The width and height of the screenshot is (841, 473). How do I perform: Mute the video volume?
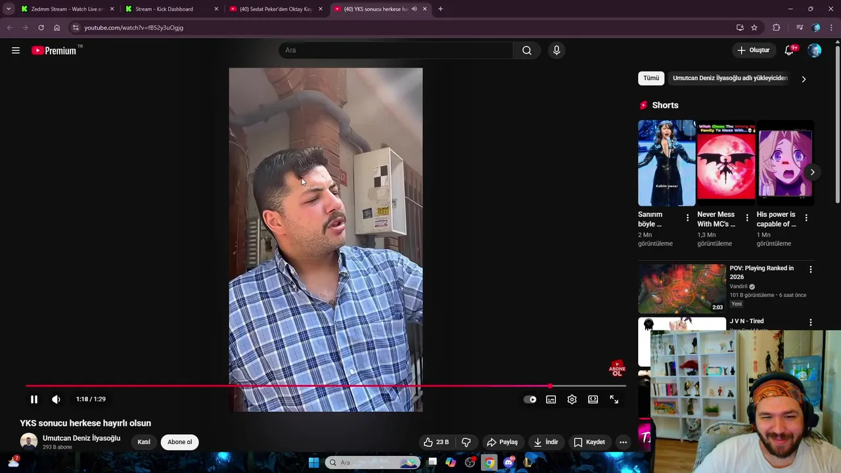tap(56, 399)
